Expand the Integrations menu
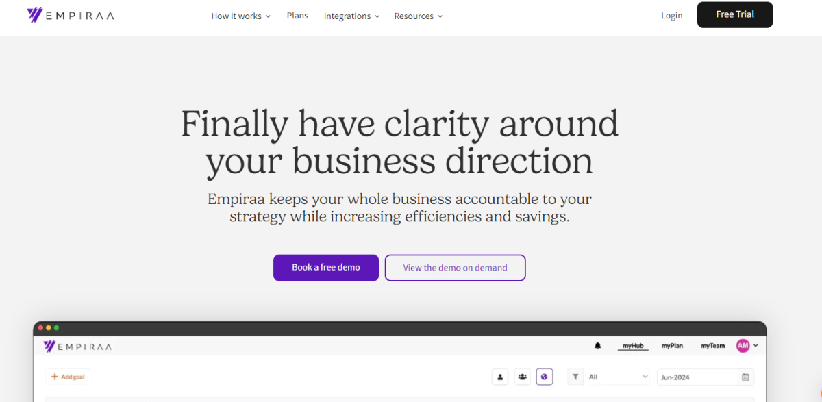Viewport: 822px width, 402px height. click(351, 16)
